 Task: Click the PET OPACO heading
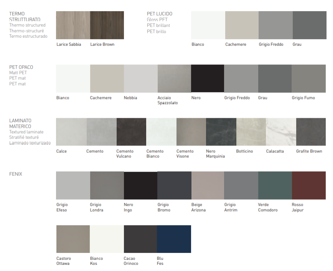(21, 67)
